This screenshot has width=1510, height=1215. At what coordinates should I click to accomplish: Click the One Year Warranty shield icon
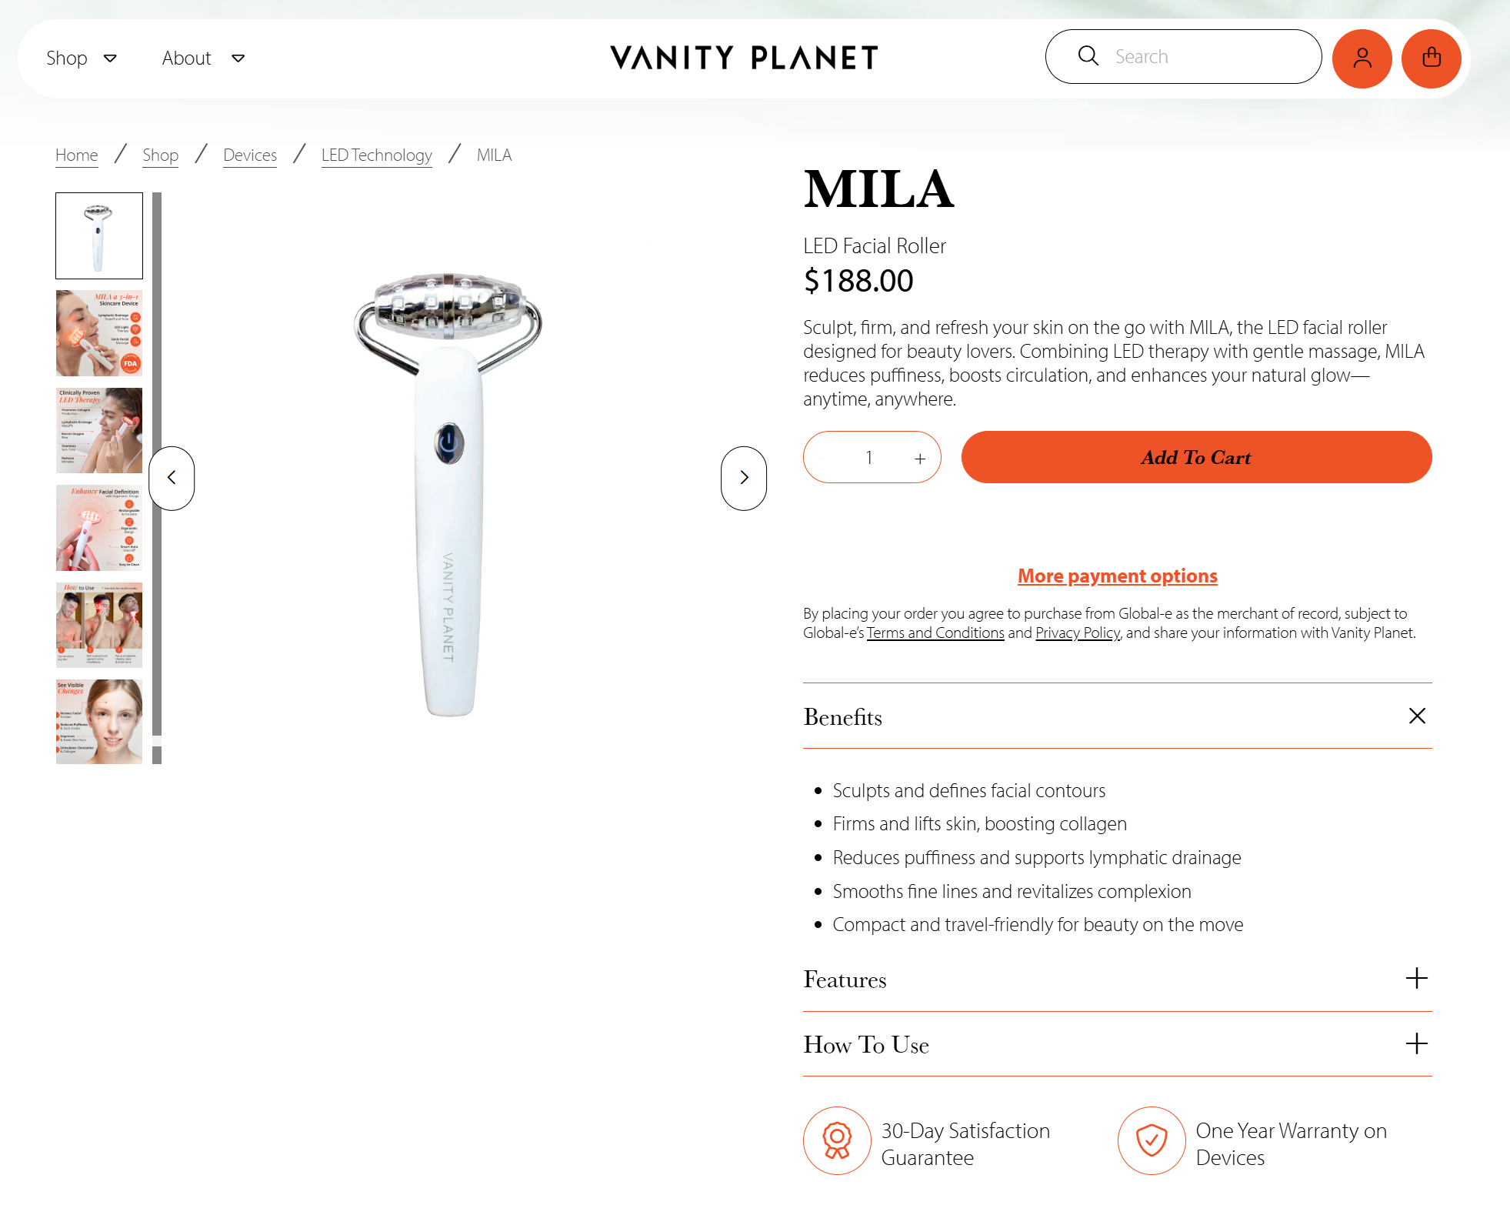pos(1152,1140)
